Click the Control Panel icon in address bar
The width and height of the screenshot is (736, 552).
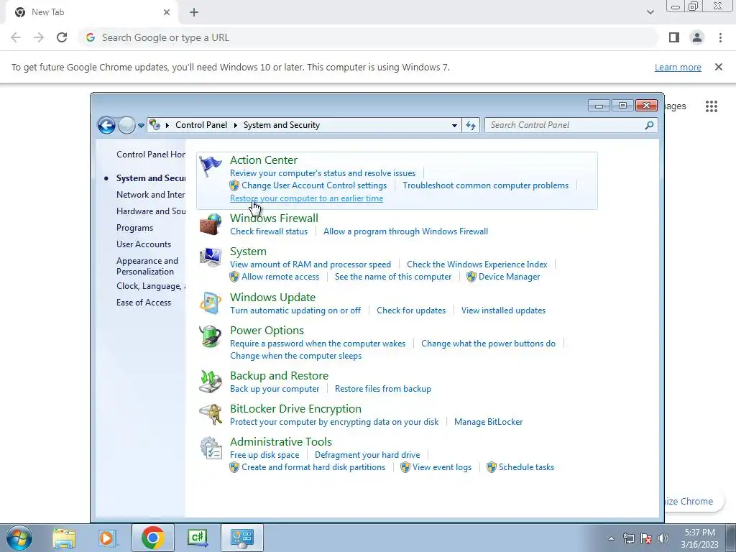coord(155,125)
